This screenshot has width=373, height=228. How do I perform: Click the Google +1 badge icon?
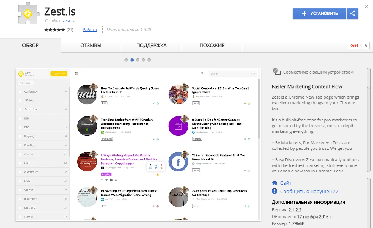pyautogui.click(x=354, y=46)
